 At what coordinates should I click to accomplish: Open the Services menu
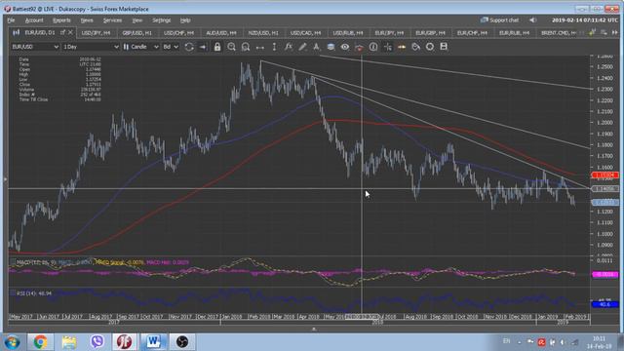tap(112, 20)
